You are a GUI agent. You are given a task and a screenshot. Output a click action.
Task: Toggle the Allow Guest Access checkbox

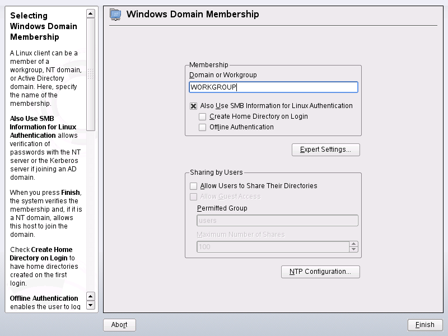[x=193, y=197]
